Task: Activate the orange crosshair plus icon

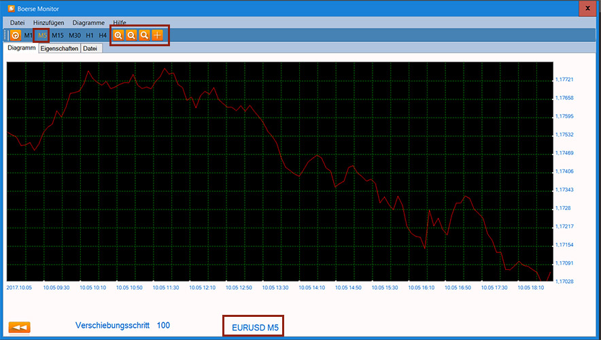Action: [x=158, y=35]
